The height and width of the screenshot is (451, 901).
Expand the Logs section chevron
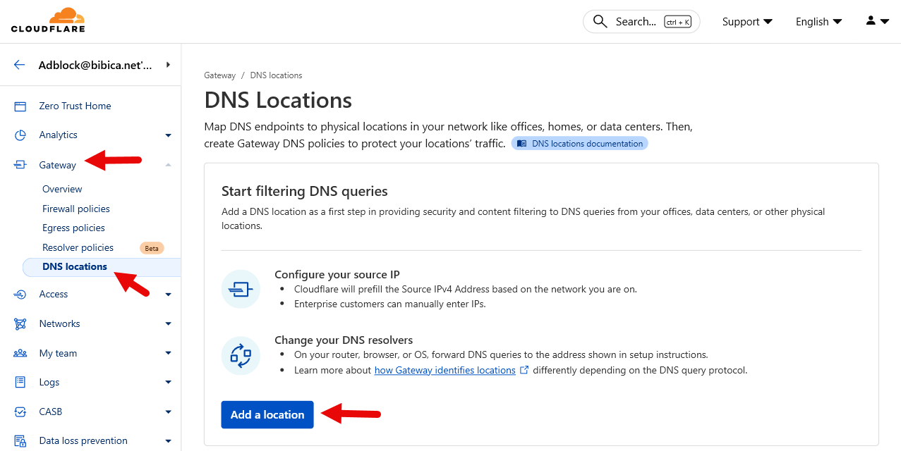click(168, 383)
